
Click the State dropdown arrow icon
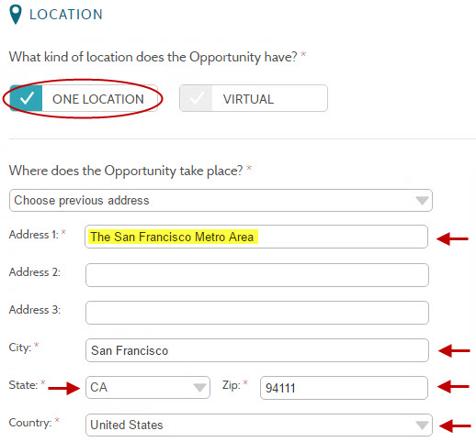click(x=199, y=388)
